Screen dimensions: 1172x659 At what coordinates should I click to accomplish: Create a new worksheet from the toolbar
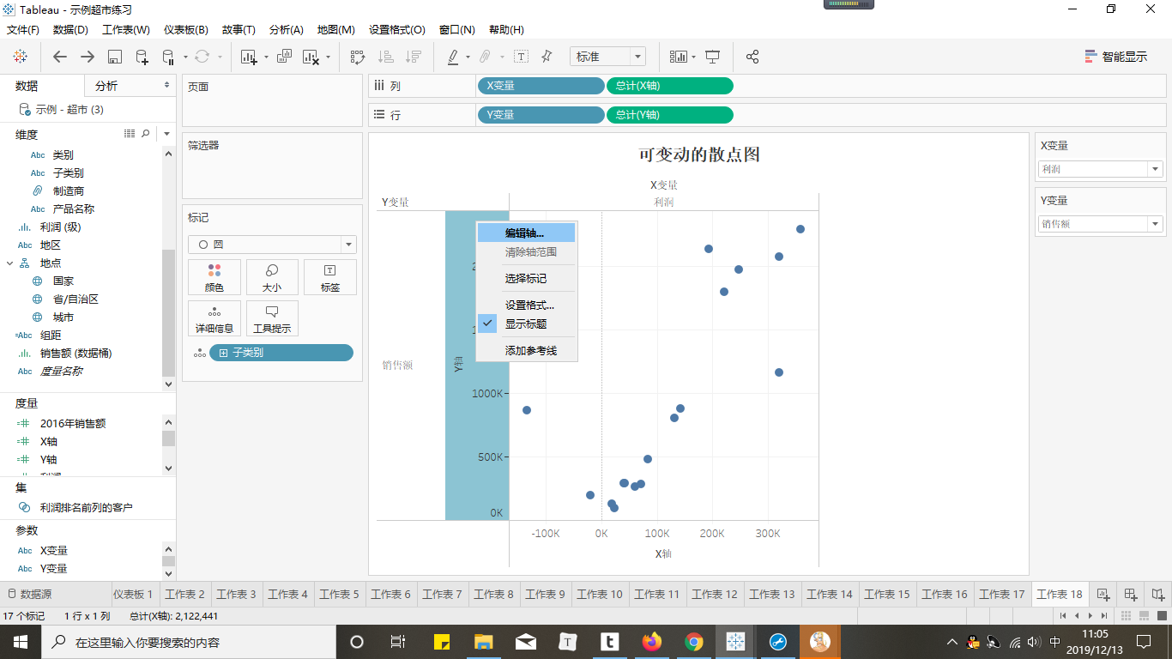[249, 57]
